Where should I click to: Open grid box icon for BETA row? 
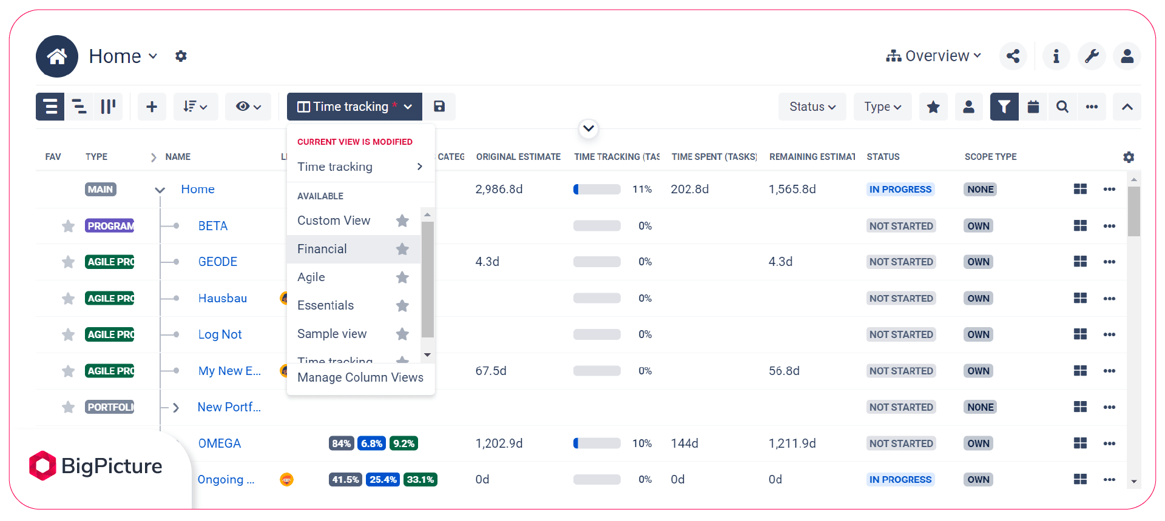coord(1080,225)
